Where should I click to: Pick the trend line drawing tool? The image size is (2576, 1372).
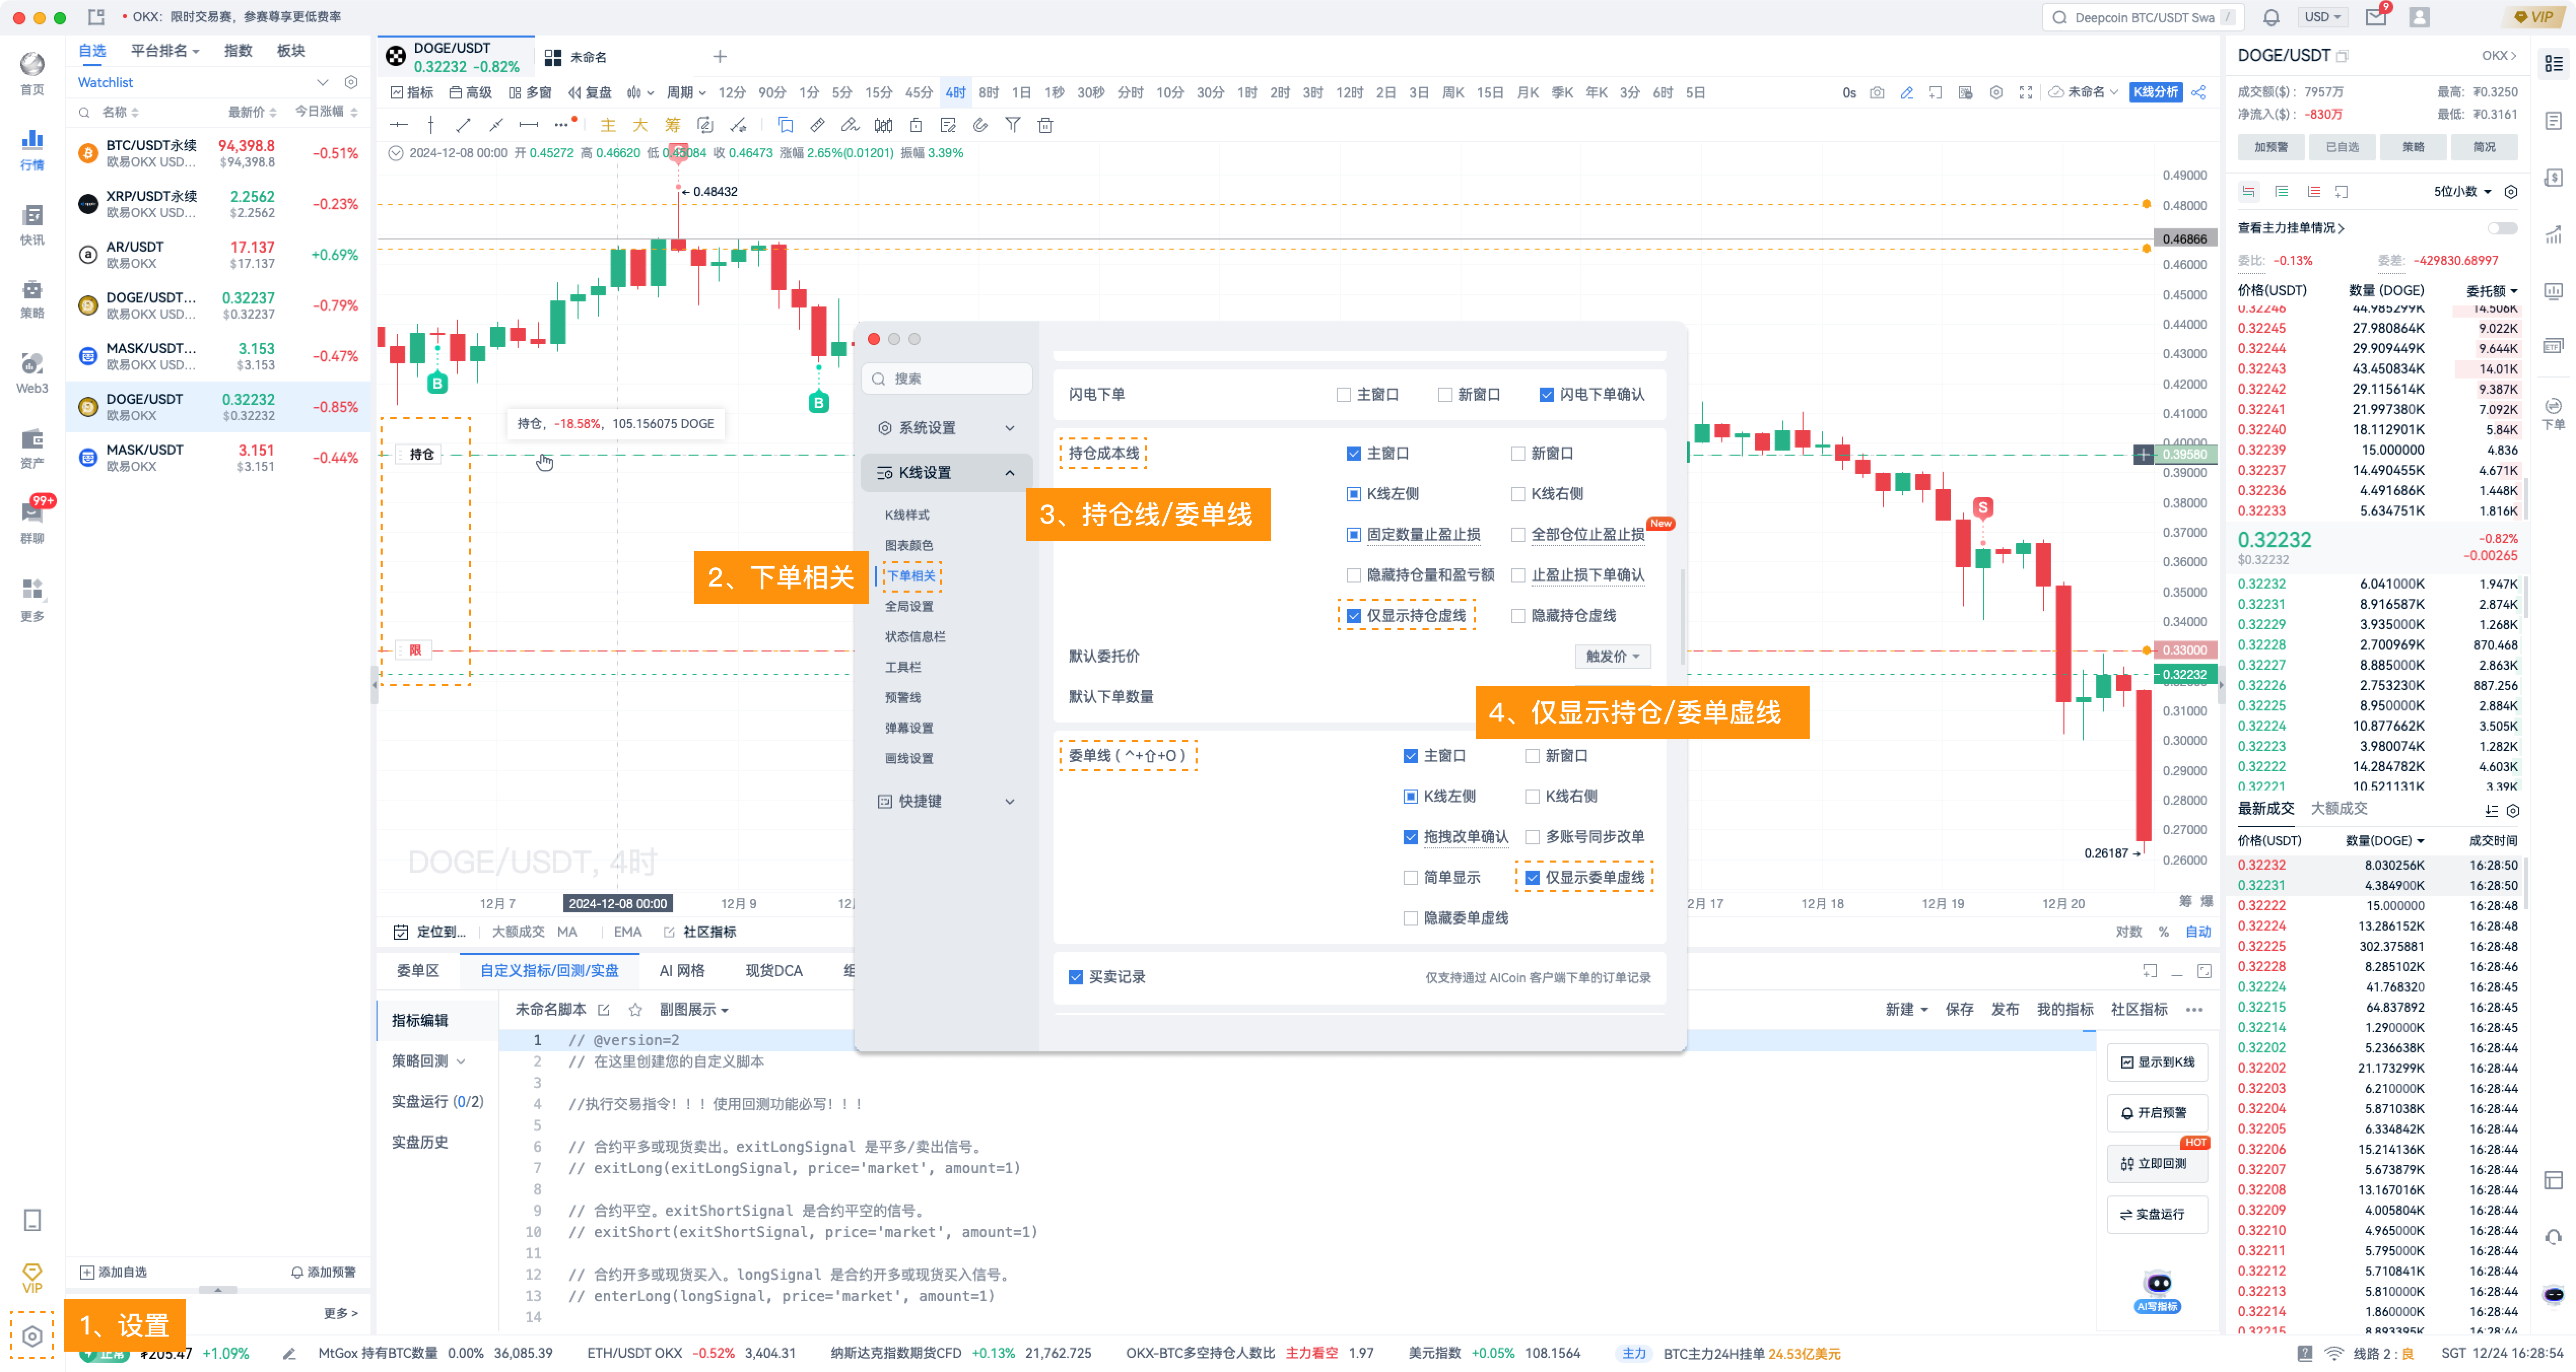pyautogui.click(x=463, y=125)
